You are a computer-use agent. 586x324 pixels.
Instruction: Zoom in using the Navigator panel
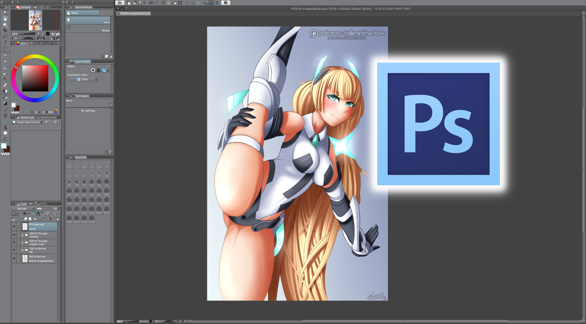pos(43,34)
